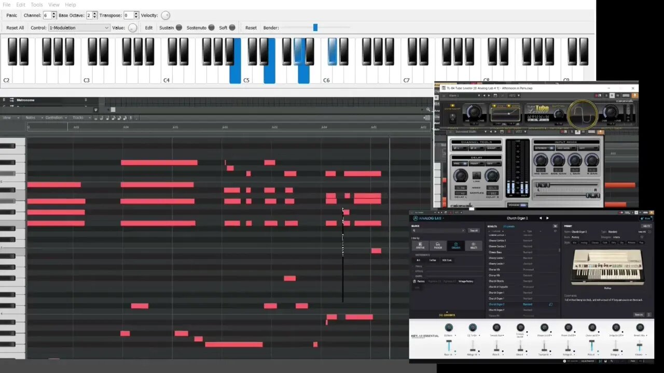This screenshot has height=373, width=664.
Task: Toggle the Sustain pedal switch
Action: (179, 28)
